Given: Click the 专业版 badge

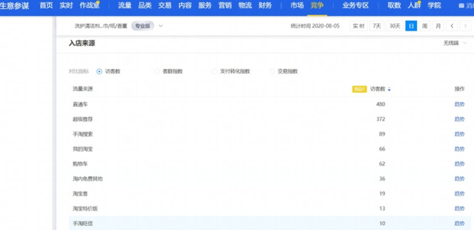Looking at the screenshot, I should click(x=142, y=26).
